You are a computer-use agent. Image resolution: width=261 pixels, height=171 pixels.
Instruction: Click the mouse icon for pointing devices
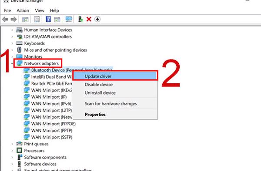coord(19,50)
